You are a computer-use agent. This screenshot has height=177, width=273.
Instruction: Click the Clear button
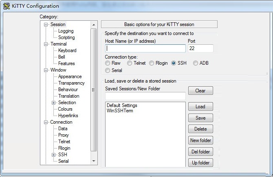(200, 91)
